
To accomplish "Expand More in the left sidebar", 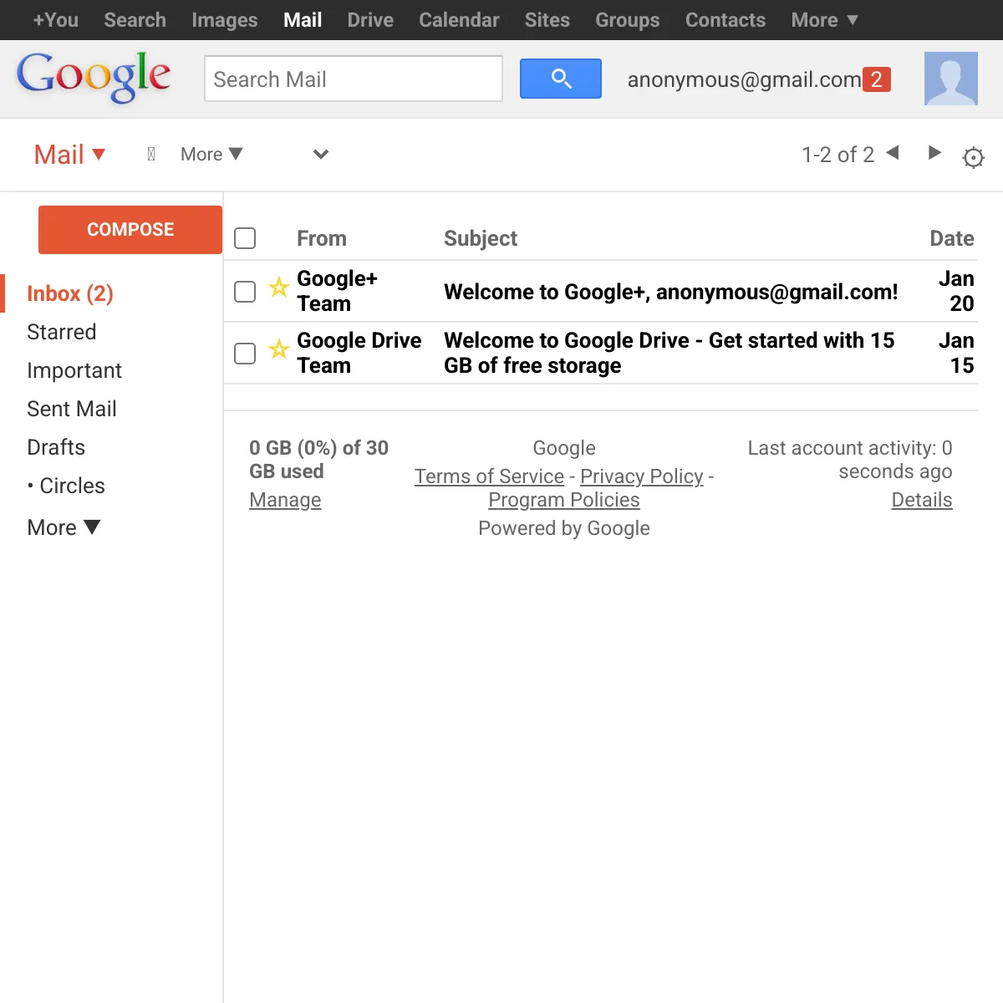I will (64, 527).
